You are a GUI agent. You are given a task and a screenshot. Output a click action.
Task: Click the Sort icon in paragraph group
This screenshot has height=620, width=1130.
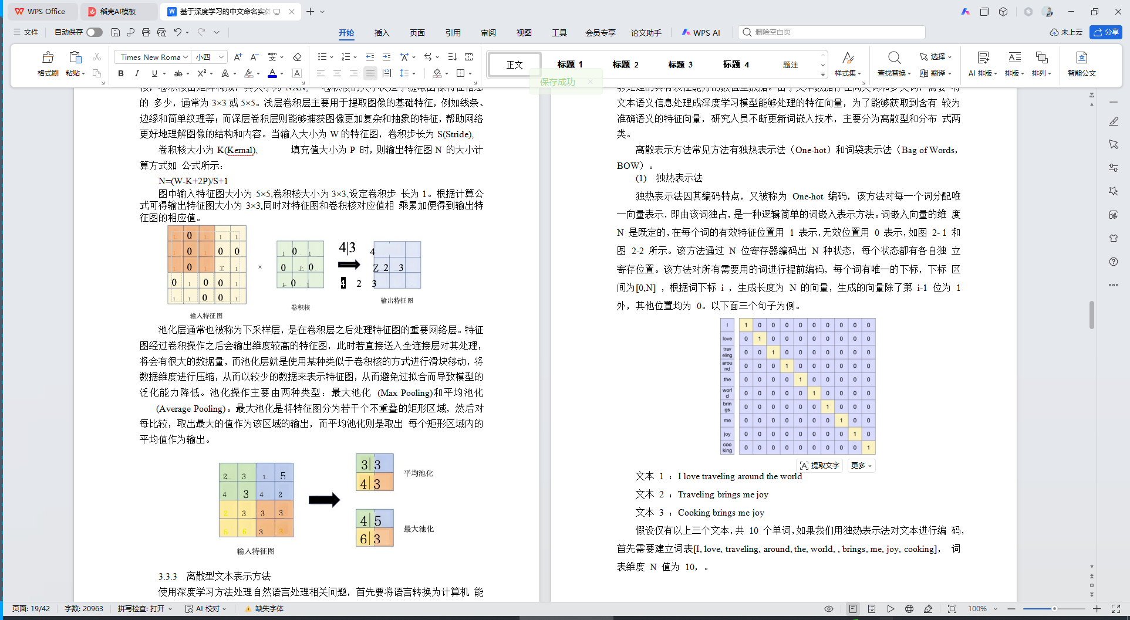coord(452,57)
